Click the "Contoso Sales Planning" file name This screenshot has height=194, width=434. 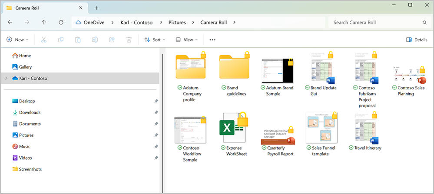click(x=411, y=91)
